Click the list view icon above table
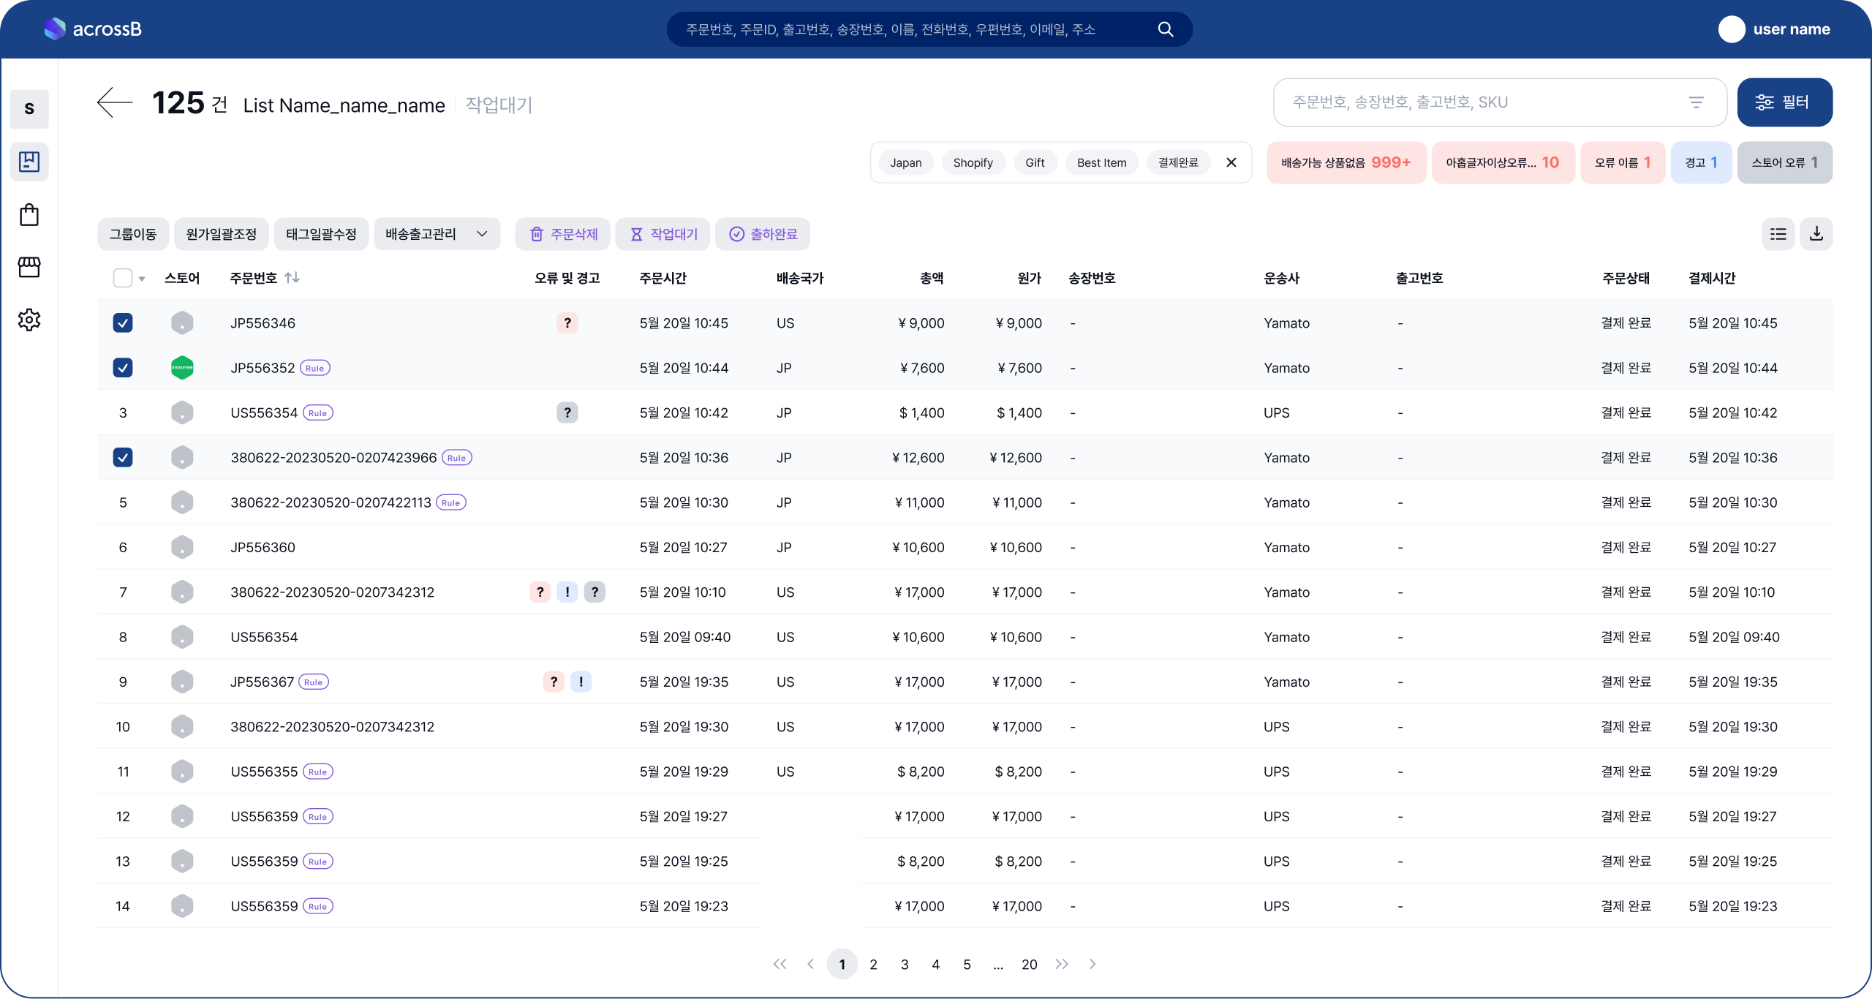1872x999 pixels. coord(1778,234)
